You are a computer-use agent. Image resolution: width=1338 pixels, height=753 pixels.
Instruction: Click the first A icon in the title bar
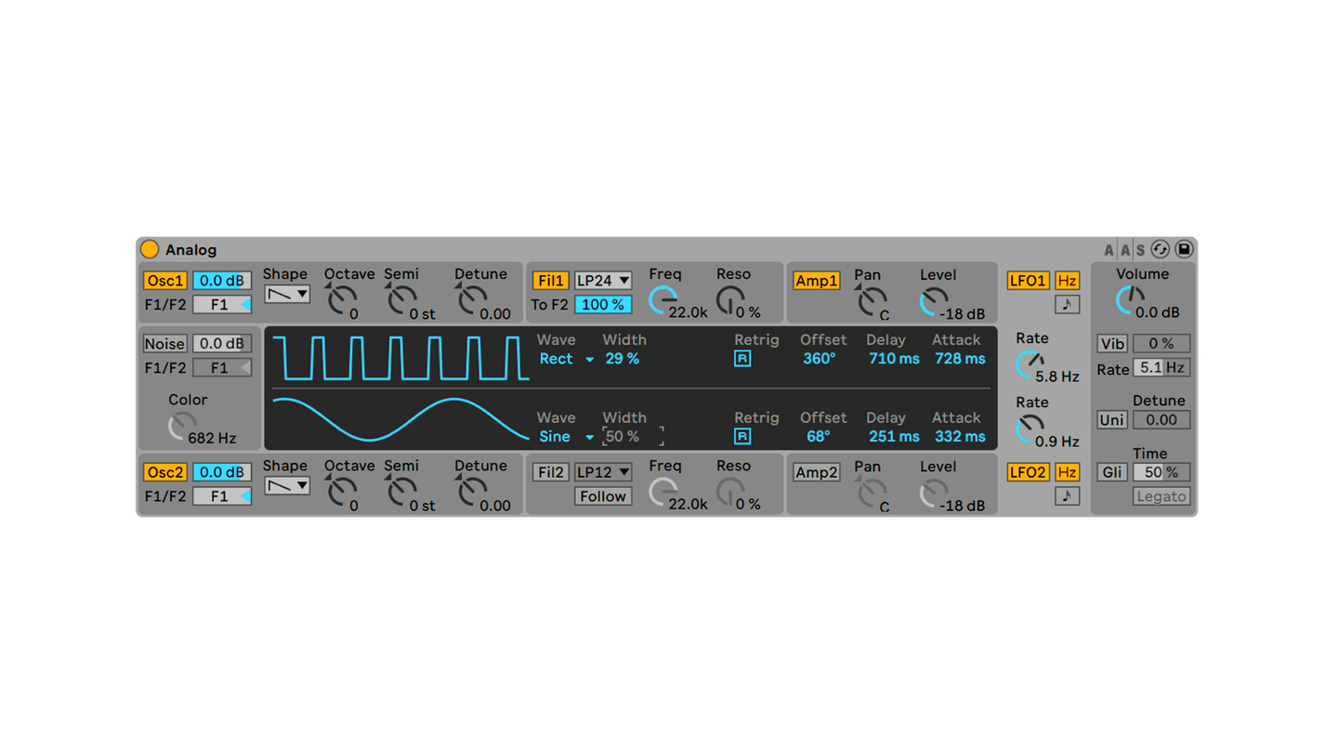(1108, 249)
